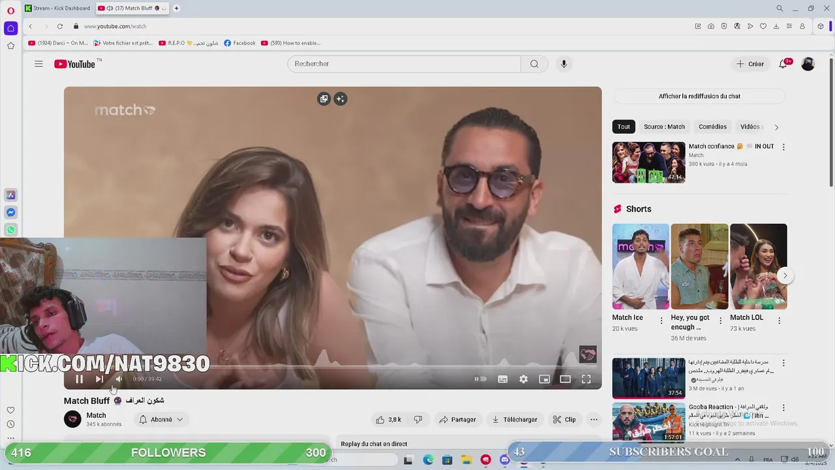The image size is (835, 470).
Task: Open options for Hey, you got enough short
Action: click(x=720, y=321)
